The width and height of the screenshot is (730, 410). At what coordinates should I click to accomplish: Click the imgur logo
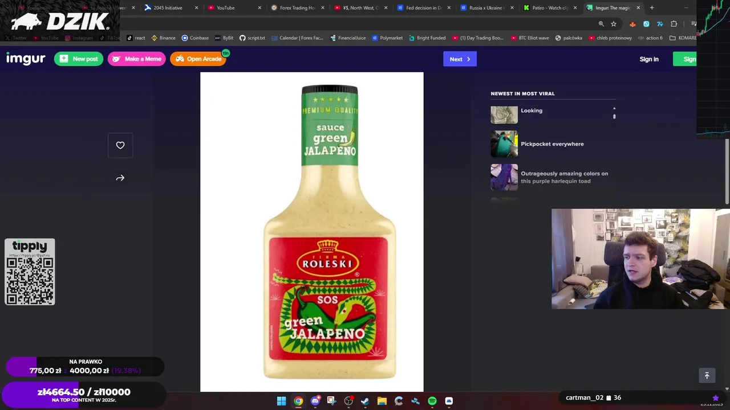pyautogui.click(x=26, y=59)
